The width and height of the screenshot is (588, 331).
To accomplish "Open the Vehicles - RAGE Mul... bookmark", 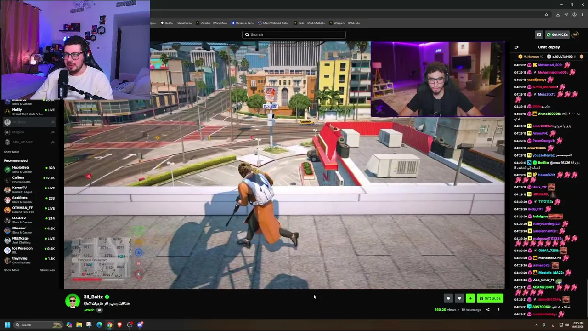I will click(x=212, y=23).
